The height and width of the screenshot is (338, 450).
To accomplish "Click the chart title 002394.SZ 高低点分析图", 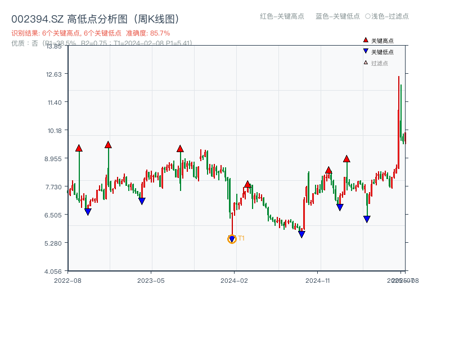I will pos(95,19).
